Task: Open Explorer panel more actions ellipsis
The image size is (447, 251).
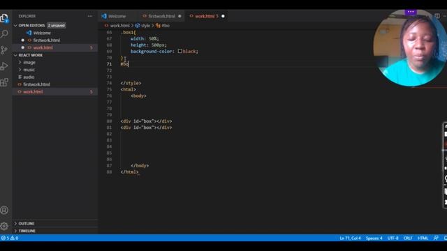Action: (90, 16)
